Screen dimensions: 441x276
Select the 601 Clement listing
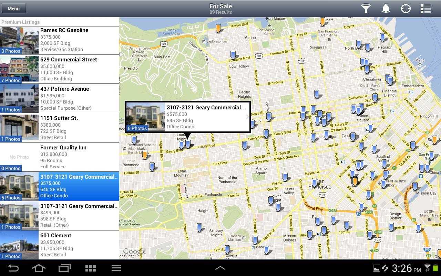pos(79,245)
